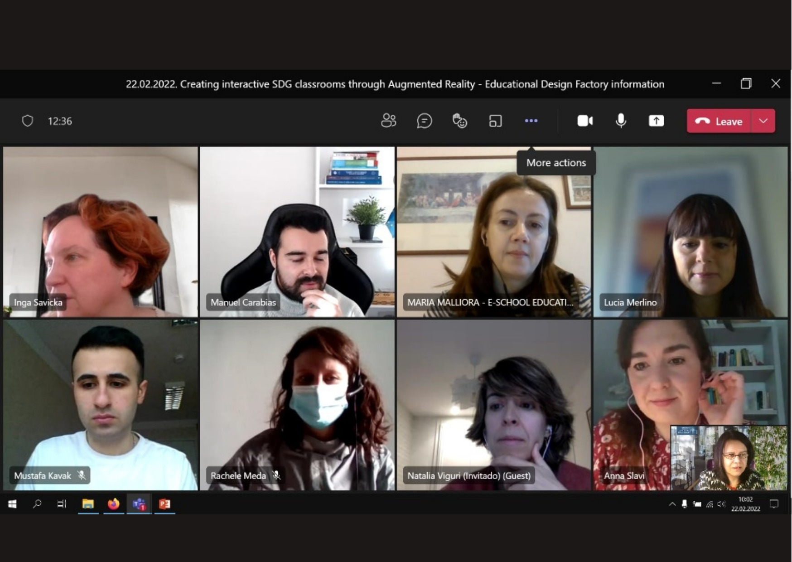Click the Inga Savicka name label
Viewport: 792px width, 562px height.
(x=38, y=302)
